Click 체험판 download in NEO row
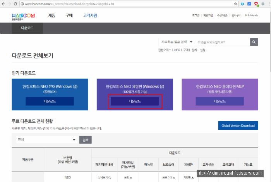Screen dimensions: 271x182 (189, 177)
